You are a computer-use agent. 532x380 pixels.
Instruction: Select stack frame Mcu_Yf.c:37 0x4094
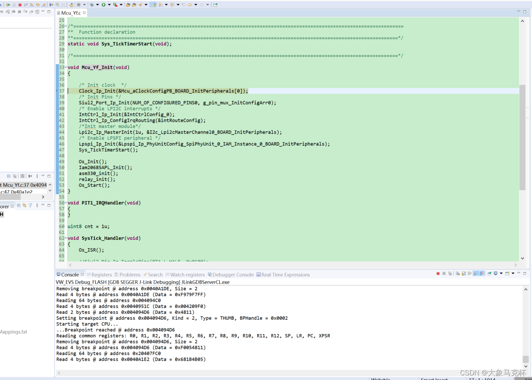tap(23, 185)
